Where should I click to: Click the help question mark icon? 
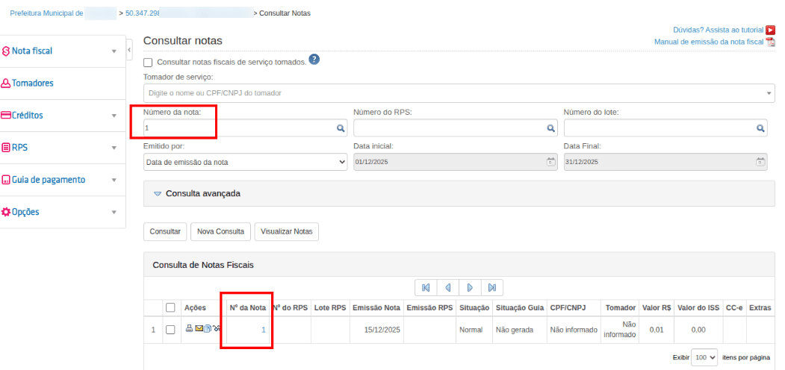pyautogui.click(x=314, y=60)
